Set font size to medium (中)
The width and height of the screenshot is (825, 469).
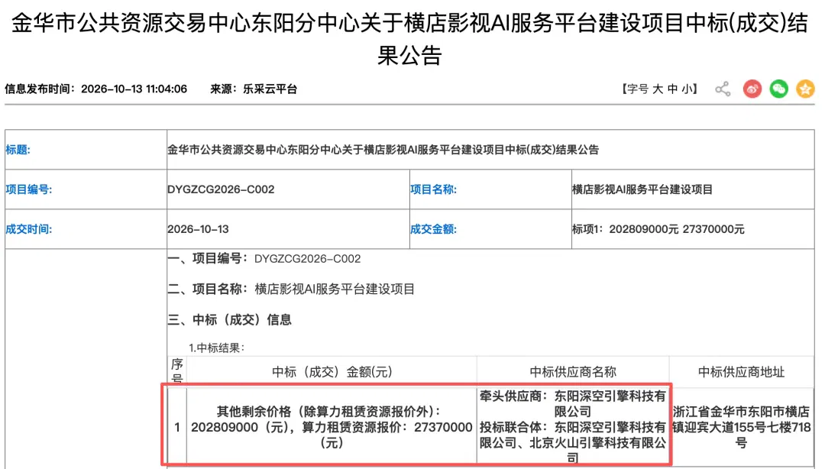(x=672, y=89)
